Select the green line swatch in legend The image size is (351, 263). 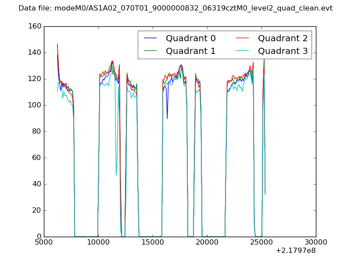coord(150,51)
